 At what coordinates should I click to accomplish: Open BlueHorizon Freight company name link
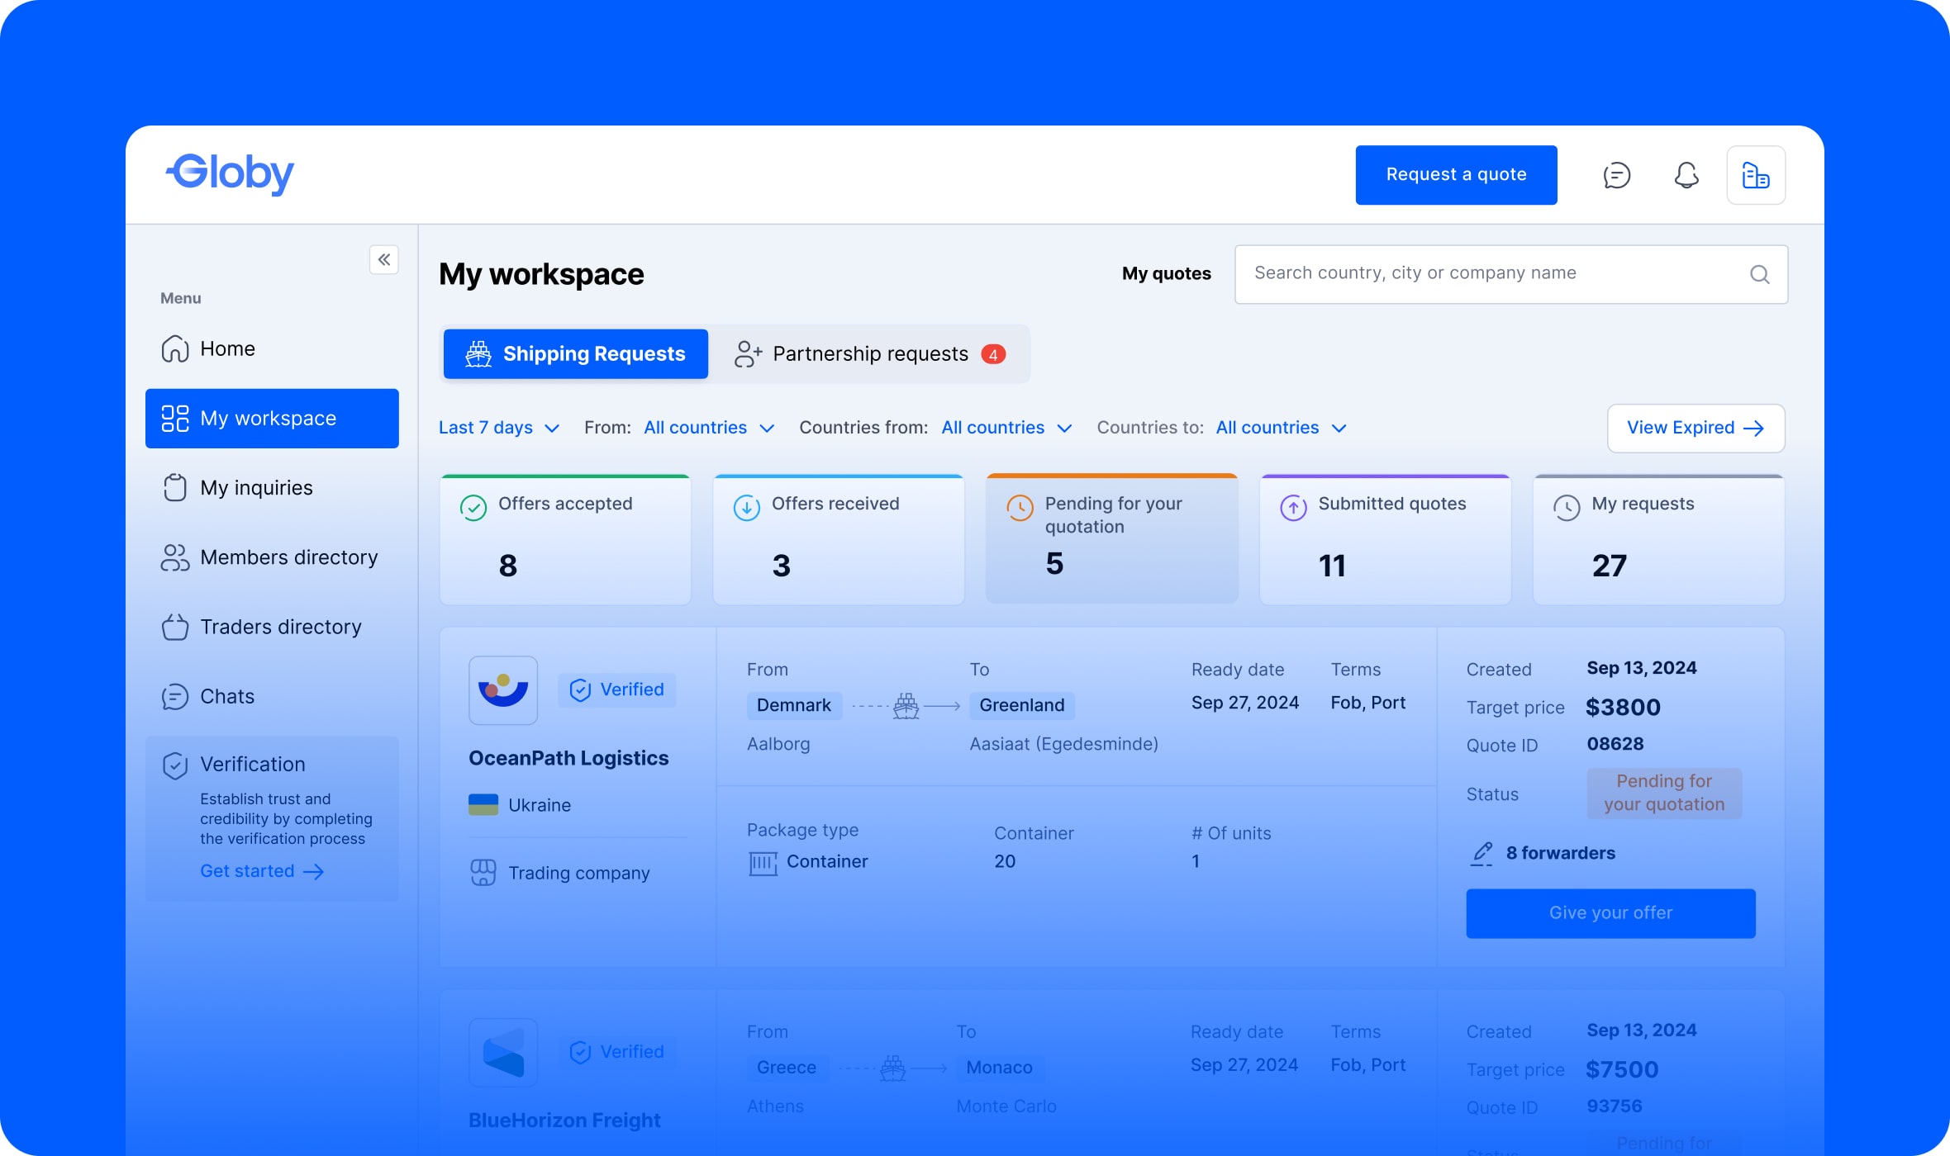click(x=564, y=1120)
